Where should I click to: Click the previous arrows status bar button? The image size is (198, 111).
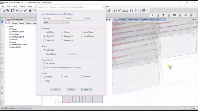(x=182, y=108)
